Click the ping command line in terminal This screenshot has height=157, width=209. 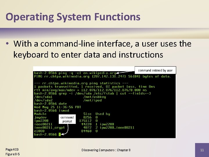tap(75, 73)
